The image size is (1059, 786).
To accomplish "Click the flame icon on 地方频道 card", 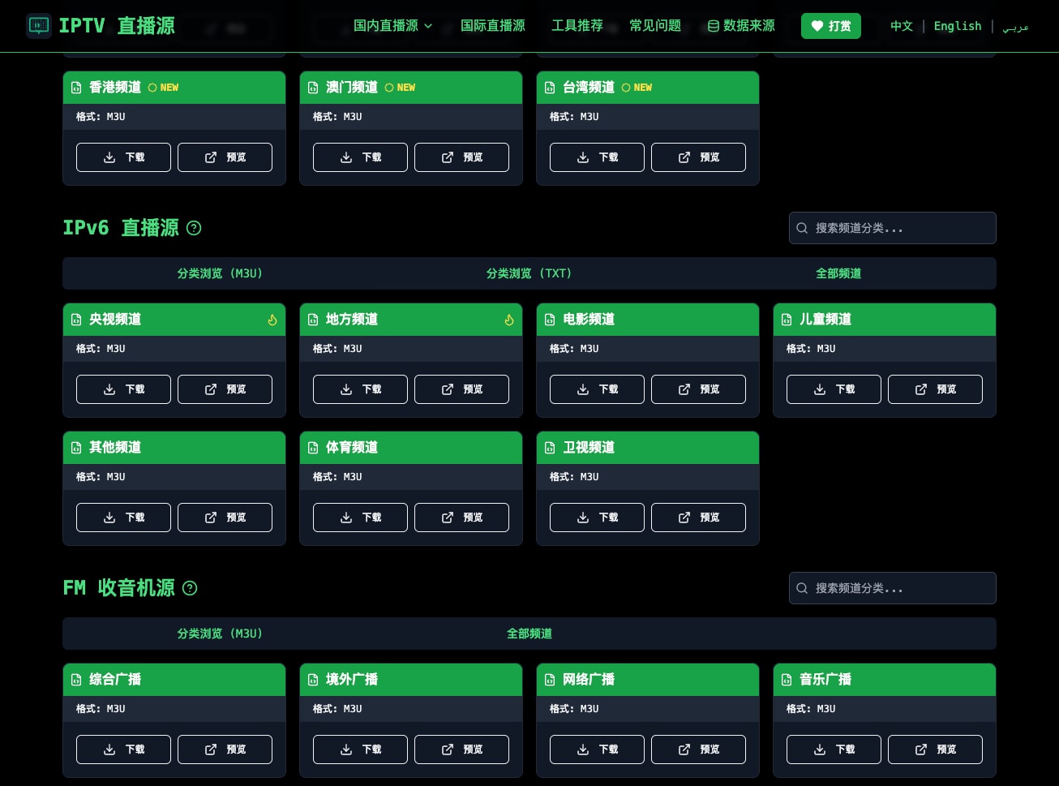I will pyautogui.click(x=509, y=320).
